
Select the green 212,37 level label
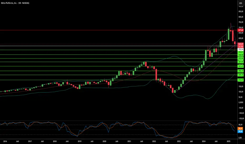tap(241, 80)
